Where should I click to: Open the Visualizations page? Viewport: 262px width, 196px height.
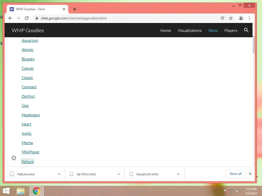click(x=190, y=31)
